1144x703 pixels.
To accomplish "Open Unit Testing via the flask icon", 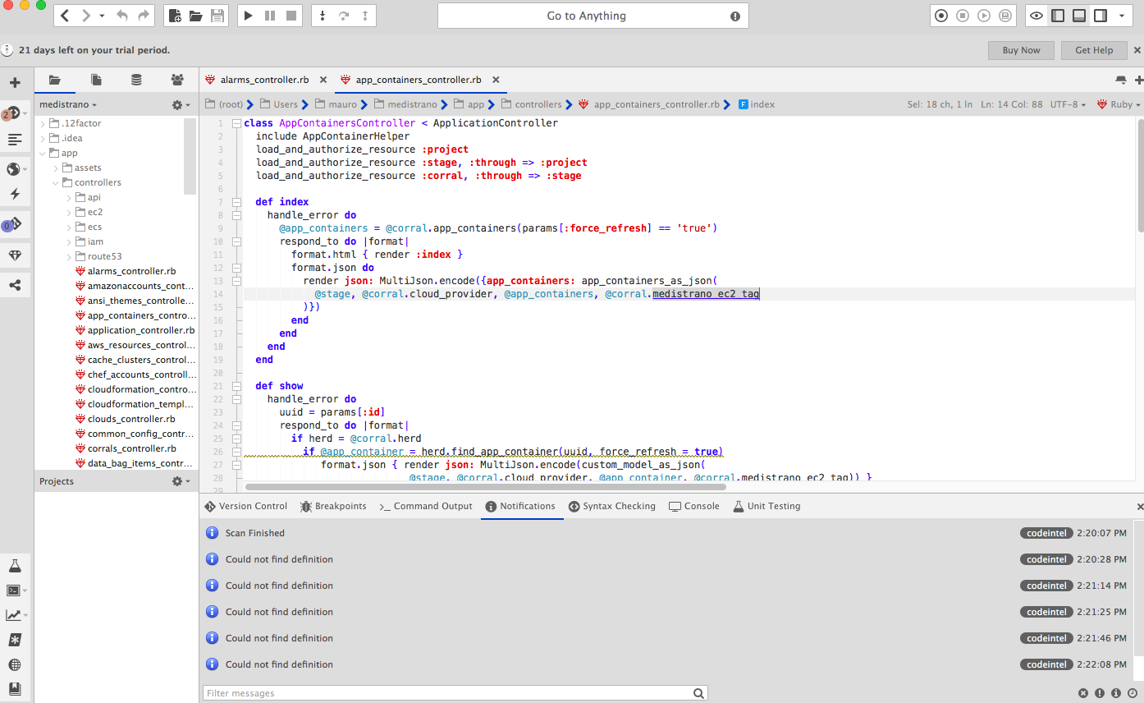I will coord(15,565).
